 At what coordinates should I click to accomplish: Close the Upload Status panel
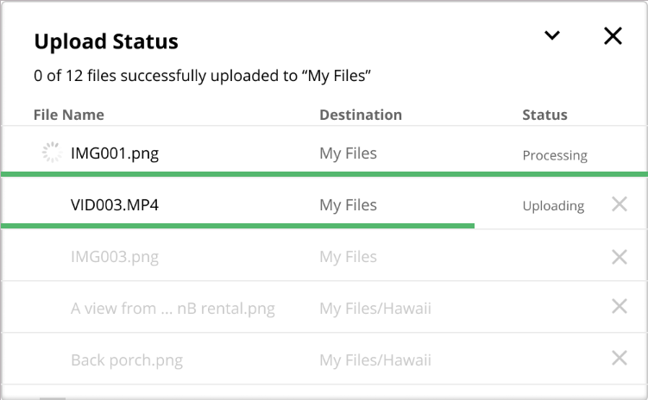pos(613,36)
